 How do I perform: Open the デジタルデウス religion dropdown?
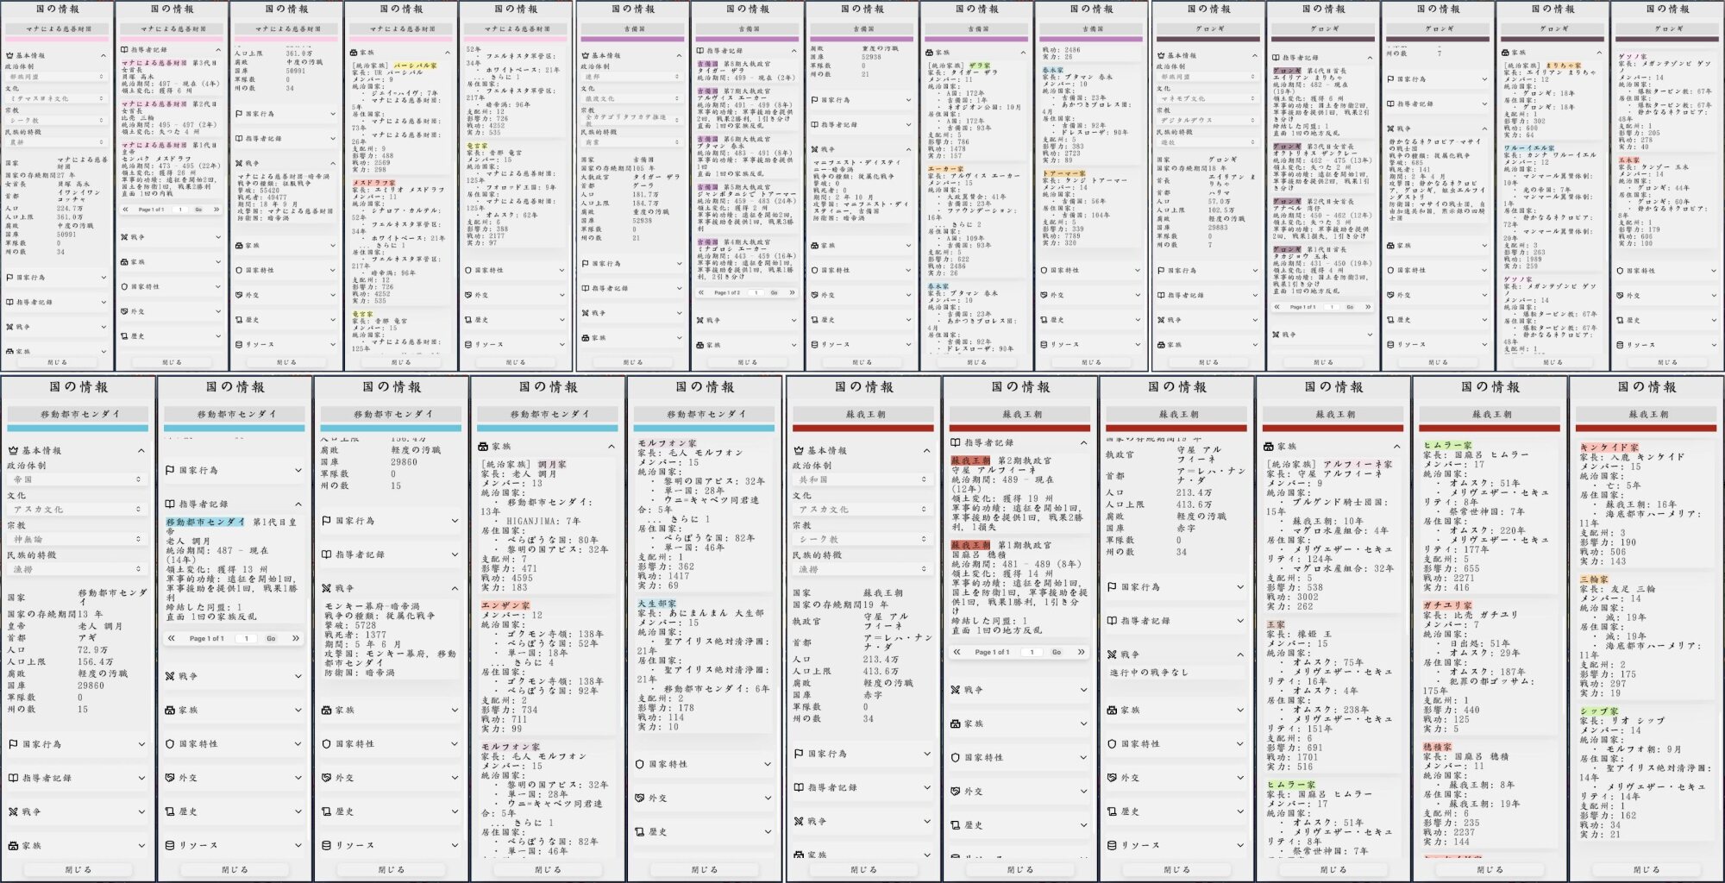[x=1207, y=121]
